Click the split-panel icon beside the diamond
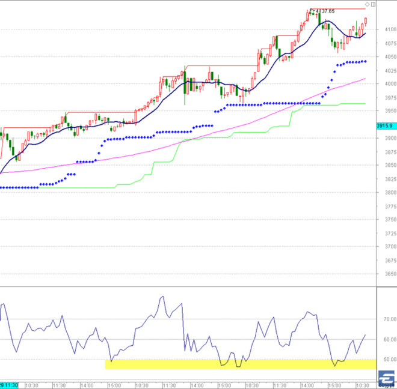This screenshot has height=389, width=397. 373,4
